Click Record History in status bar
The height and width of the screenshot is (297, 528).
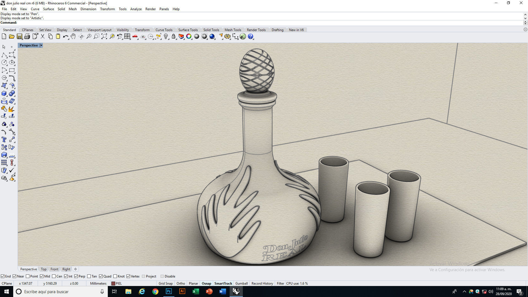pos(262,284)
